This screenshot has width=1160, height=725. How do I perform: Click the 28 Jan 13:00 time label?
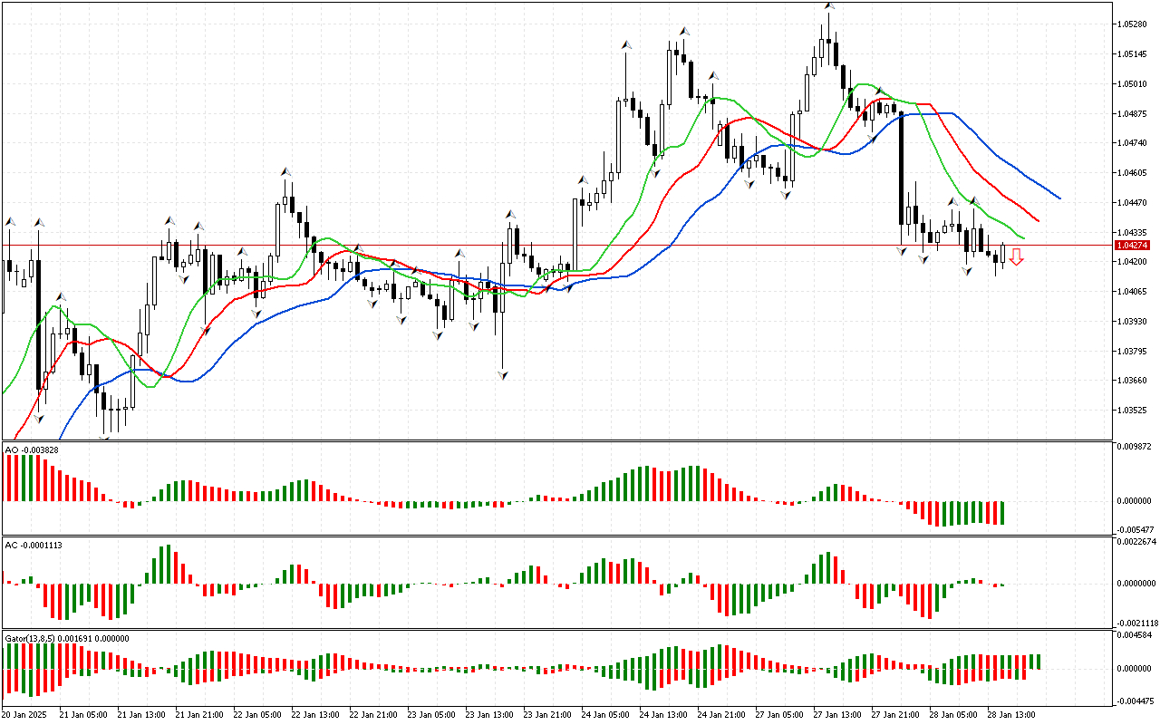click(x=1011, y=714)
